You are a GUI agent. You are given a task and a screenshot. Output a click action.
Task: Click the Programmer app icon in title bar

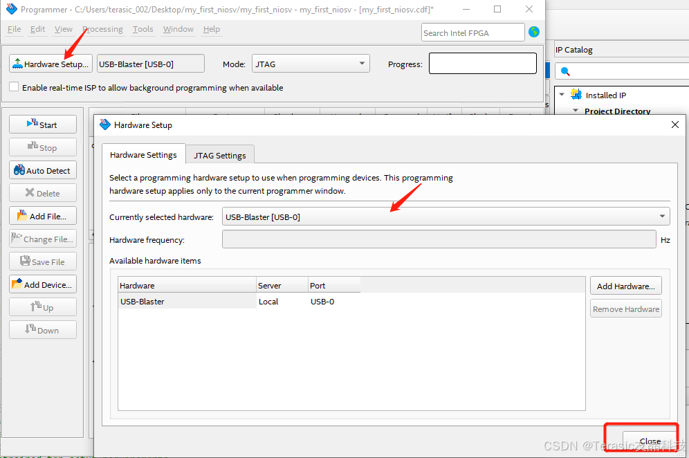pos(12,9)
